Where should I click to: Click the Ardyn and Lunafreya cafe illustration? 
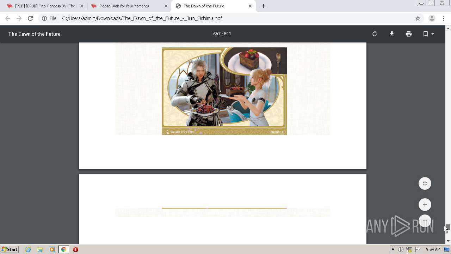(x=224, y=91)
